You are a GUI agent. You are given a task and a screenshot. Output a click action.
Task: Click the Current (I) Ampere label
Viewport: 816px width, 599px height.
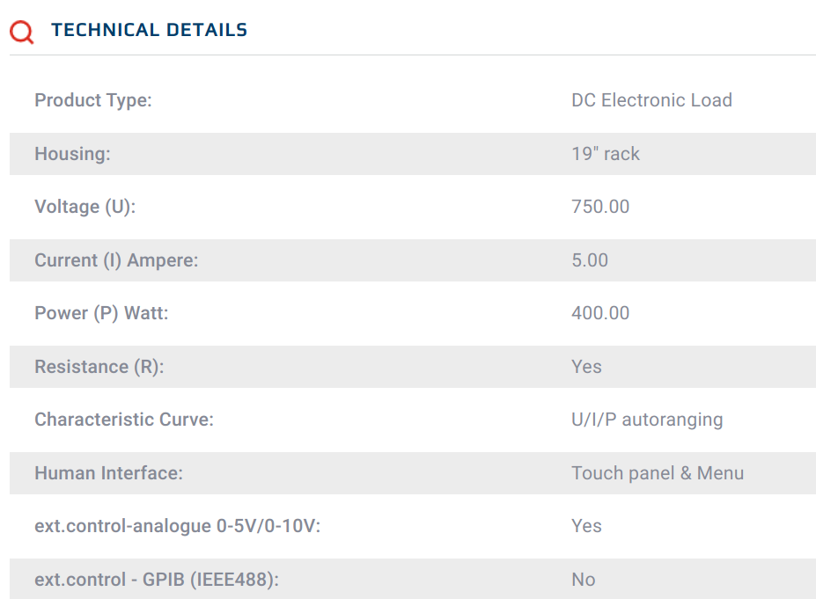(x=117, y=260)
